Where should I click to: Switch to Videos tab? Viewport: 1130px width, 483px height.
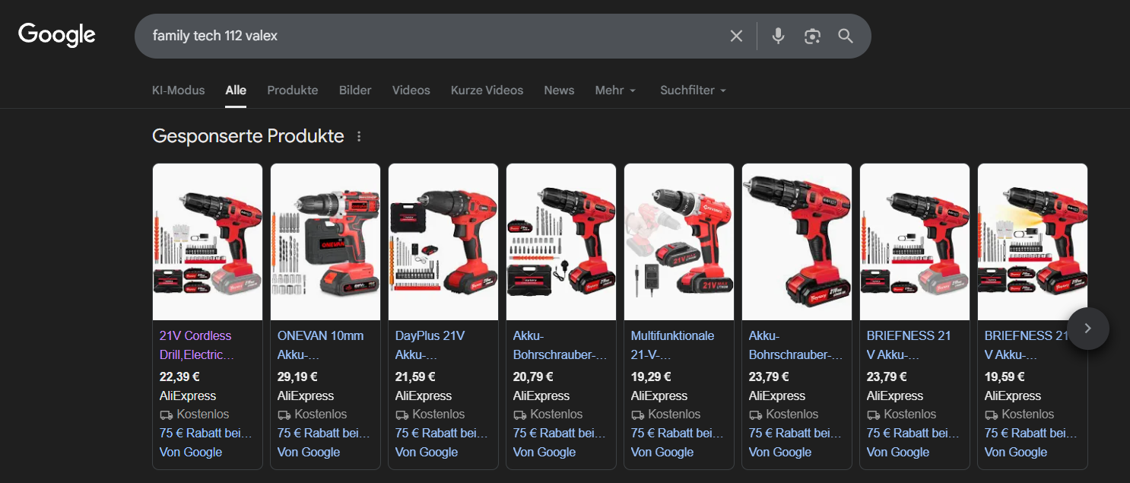tap(411, 90)
